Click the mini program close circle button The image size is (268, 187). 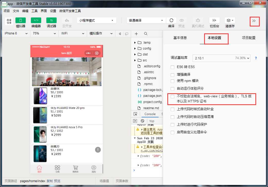point(97,53)
